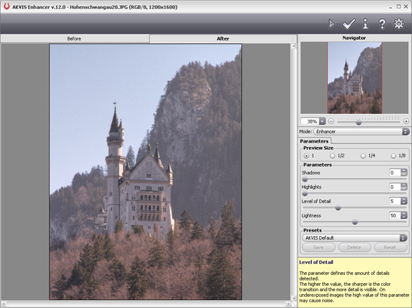Click the Highlights slider handle
412x308 pixels.
305,193
